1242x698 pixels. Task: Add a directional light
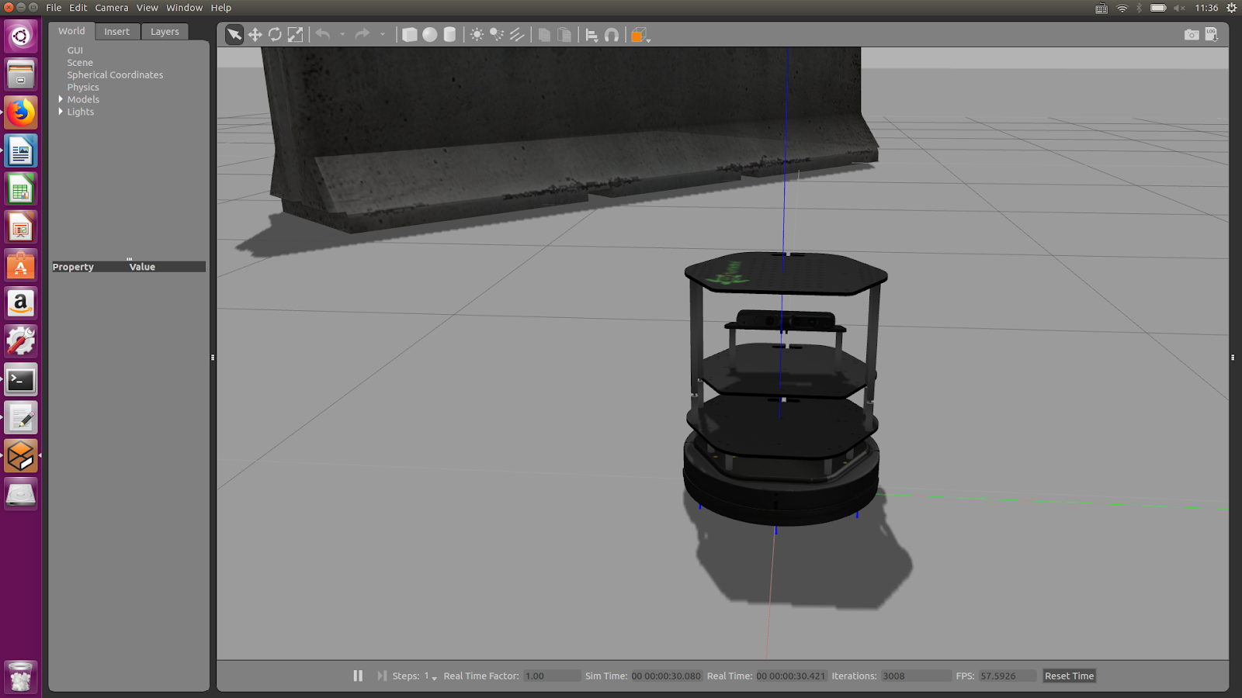click(x=517, y=35)
